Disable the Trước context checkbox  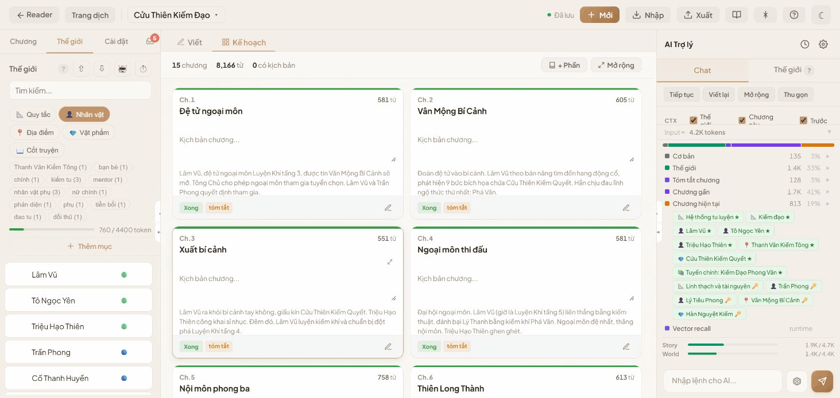803,120
